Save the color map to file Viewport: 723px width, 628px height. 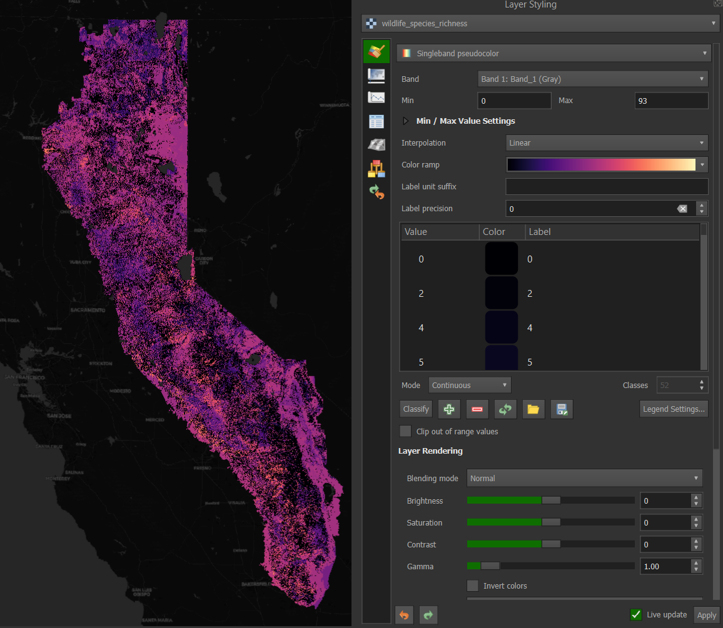click(561, 409)
